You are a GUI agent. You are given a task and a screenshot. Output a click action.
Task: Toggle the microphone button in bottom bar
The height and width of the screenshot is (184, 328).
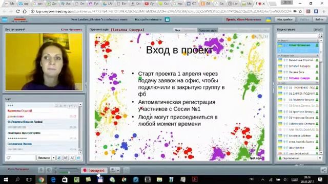41,170
